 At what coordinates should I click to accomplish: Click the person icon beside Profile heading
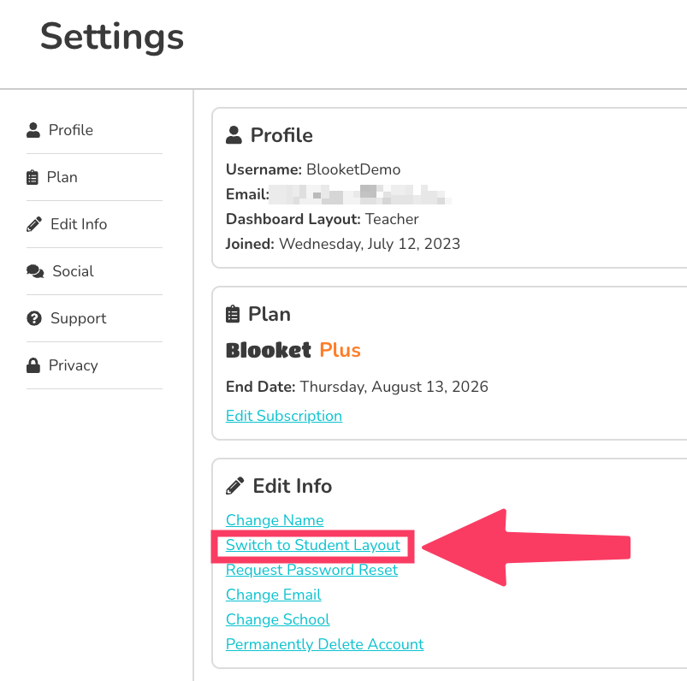point(233,135)
